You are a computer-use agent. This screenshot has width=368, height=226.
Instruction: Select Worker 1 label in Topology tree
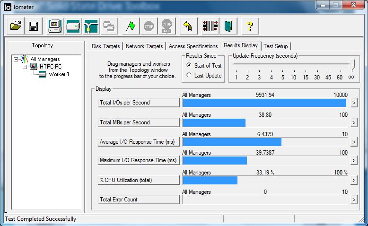[x=59, y=74]
